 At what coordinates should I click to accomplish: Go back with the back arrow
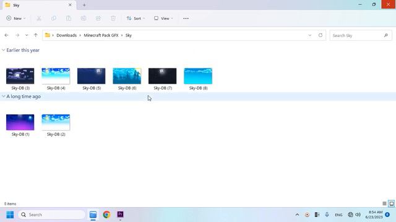pos(7,35)
